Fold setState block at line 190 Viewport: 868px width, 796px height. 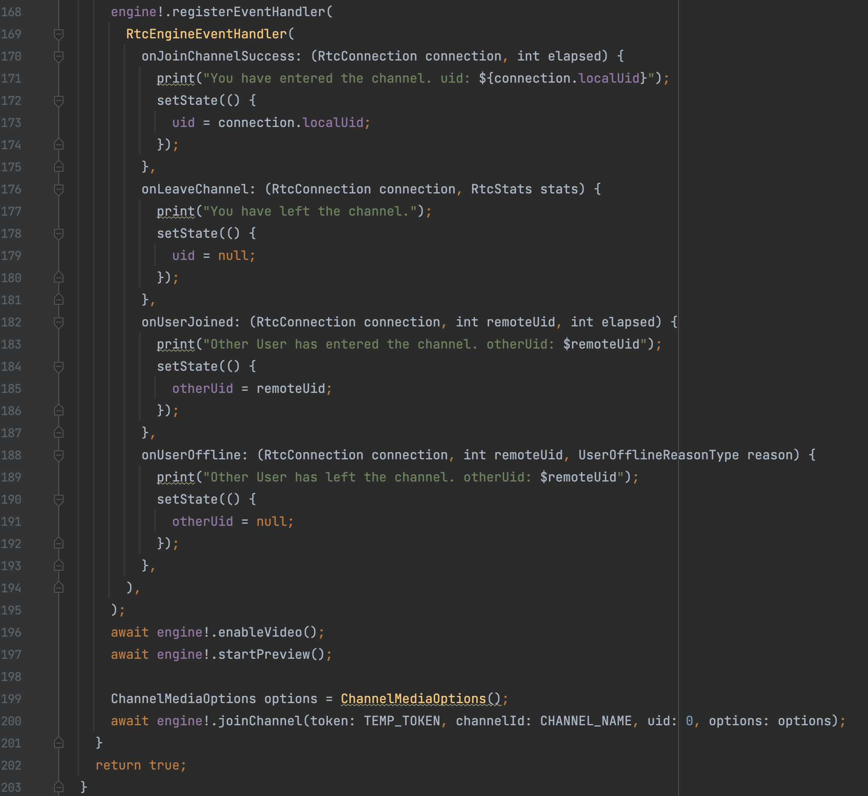59,500
